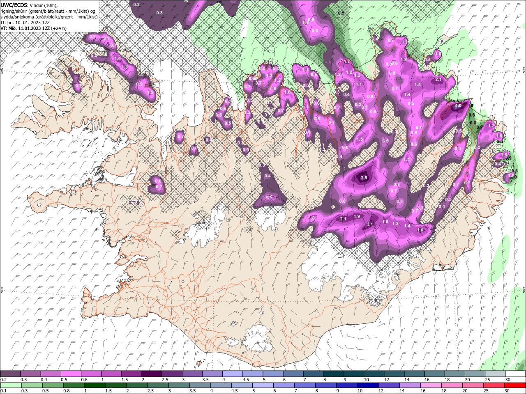Click the '0.2' label under the upper legend row
The image size is (526, 394).
pos(4,380)
